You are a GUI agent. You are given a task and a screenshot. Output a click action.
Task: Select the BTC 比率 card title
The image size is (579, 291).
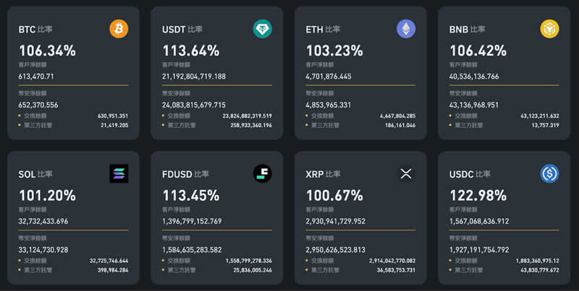(x=35, y=30)
